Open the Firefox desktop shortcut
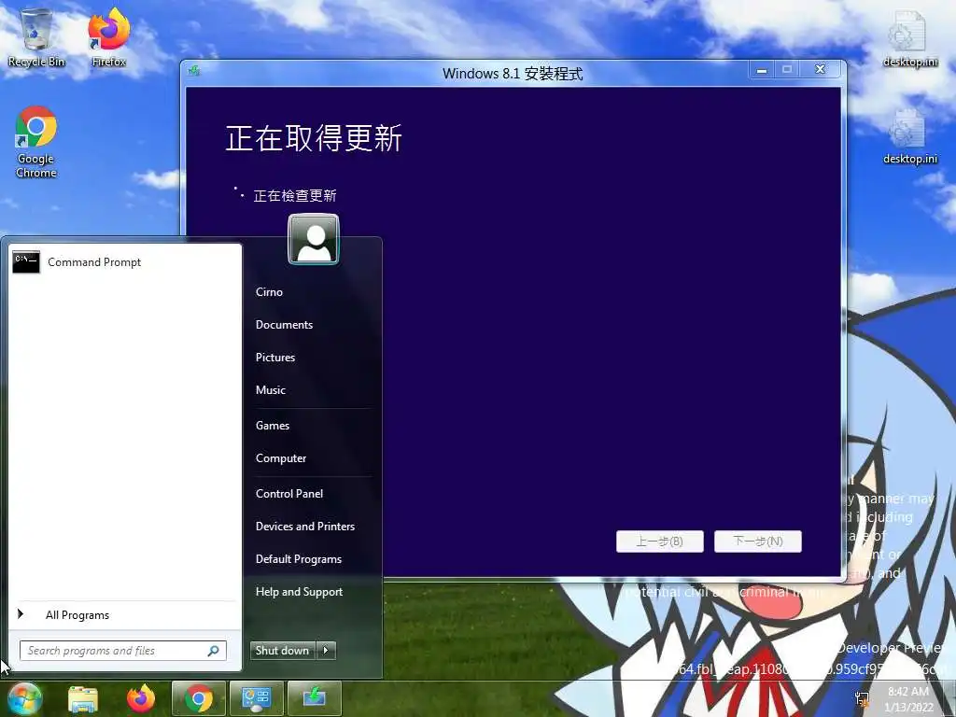This screenshot has width=956, height=717. [108, 37]
